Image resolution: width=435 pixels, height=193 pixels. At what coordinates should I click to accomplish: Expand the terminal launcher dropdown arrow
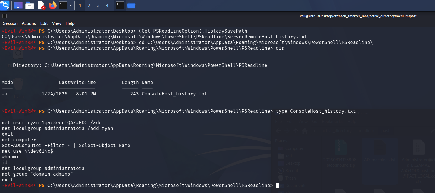(70, 5)
